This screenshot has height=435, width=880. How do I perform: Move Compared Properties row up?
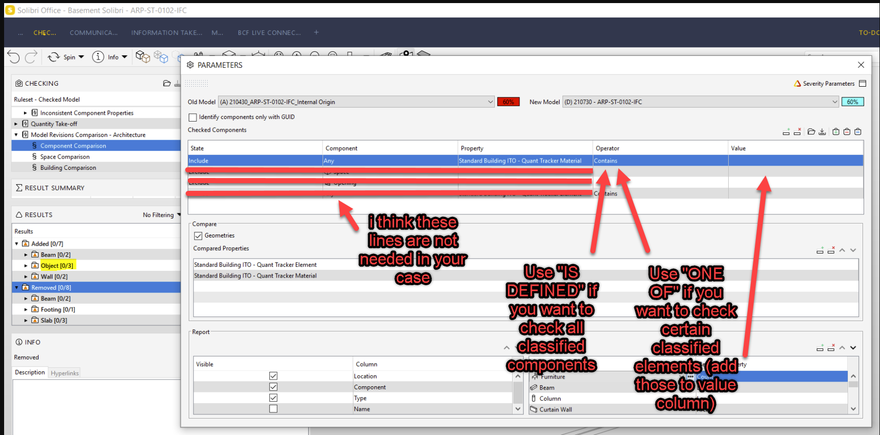[842, 250]
